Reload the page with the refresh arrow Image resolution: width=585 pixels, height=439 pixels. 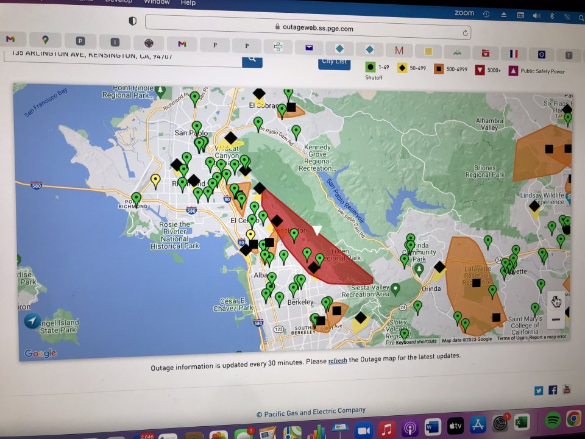tap(465, 33)
